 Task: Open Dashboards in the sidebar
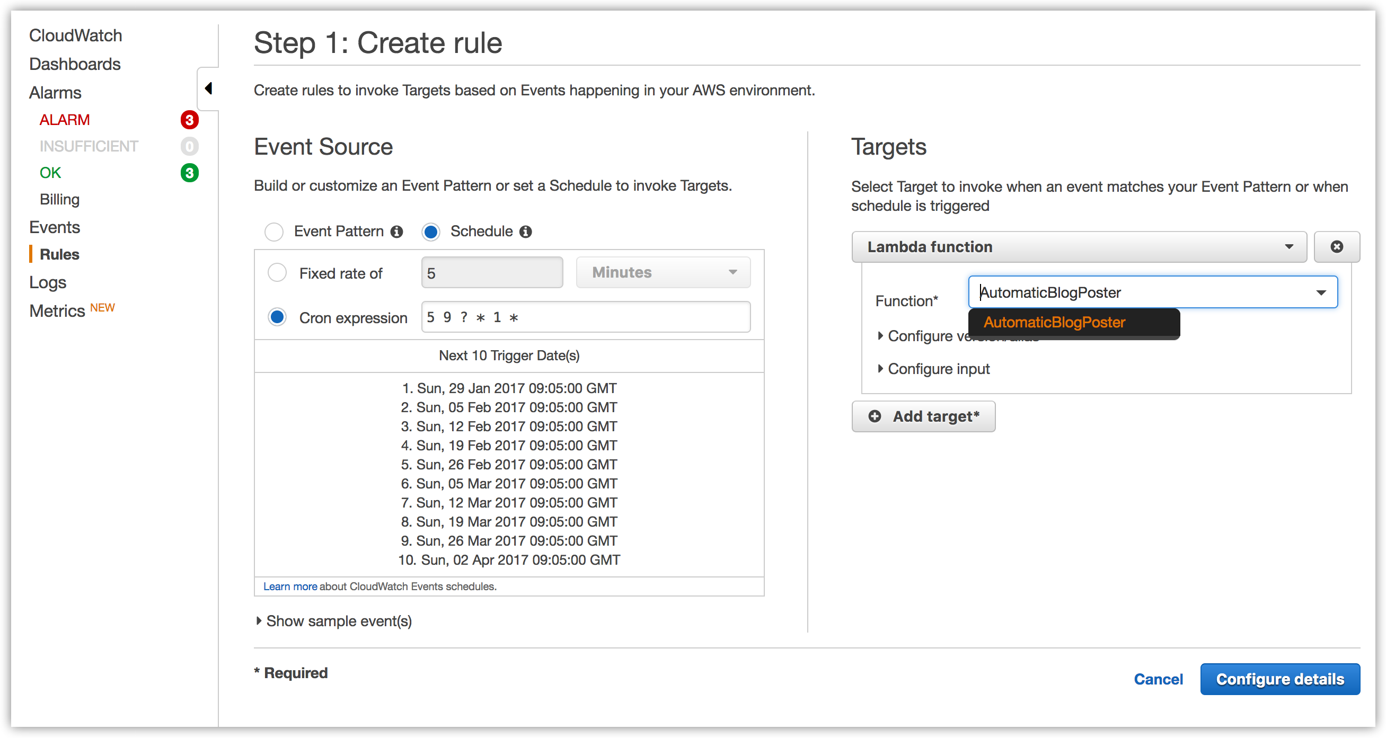[x=75, y=64]
